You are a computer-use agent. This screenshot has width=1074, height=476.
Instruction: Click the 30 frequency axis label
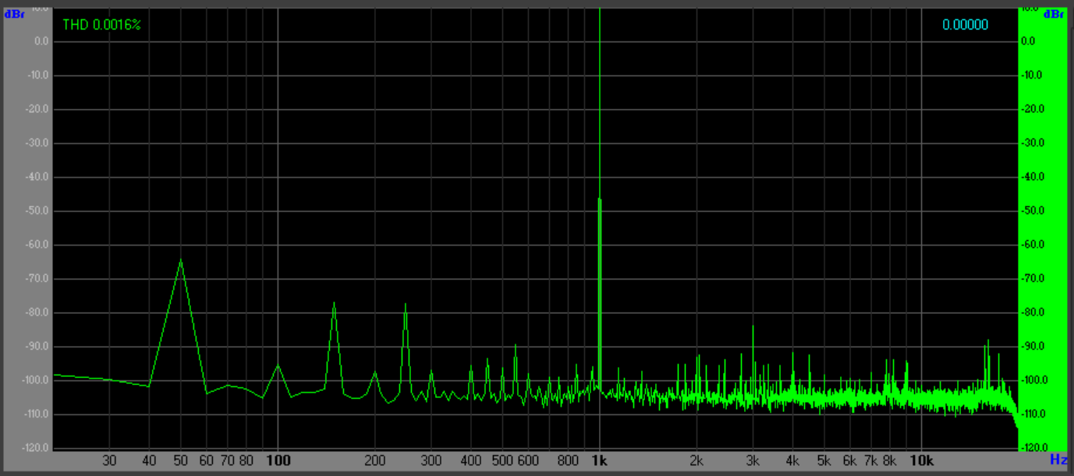110,460
